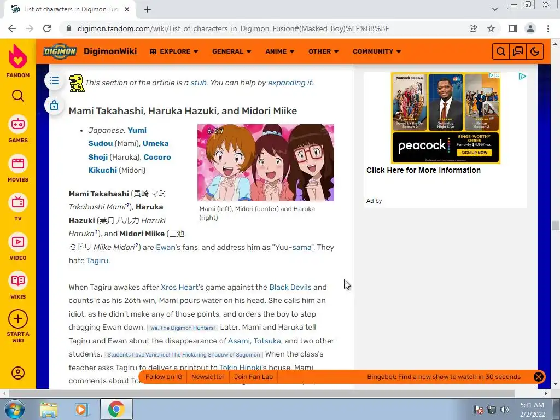This screenshot has width=560, height=420.
Task: Open the Asami character link
Action: [239, 341]
